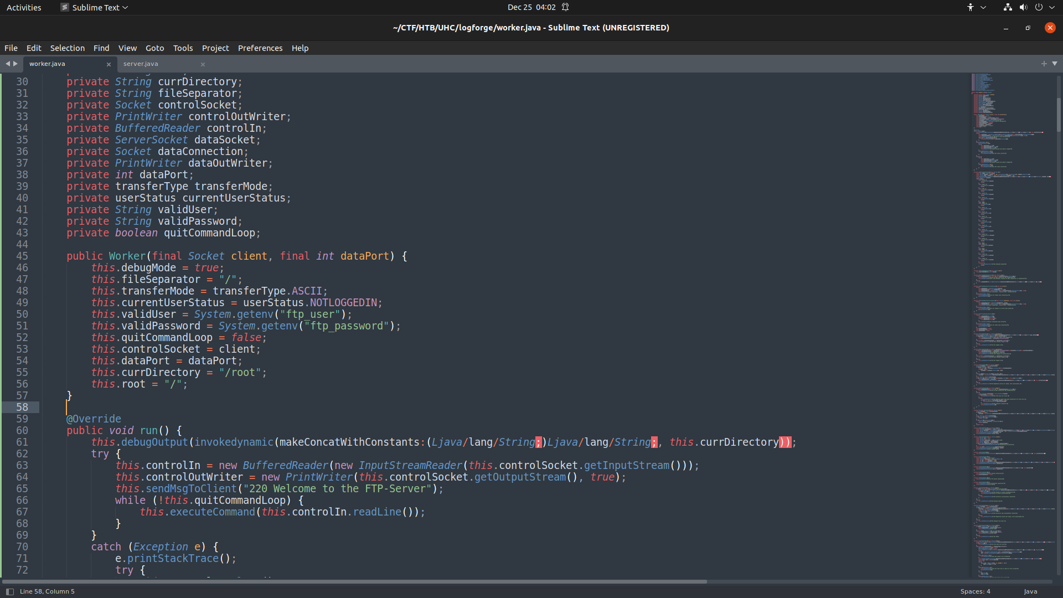1063x598 pixels.
Task: Open the Goto menu
Action: coord(154,48)
